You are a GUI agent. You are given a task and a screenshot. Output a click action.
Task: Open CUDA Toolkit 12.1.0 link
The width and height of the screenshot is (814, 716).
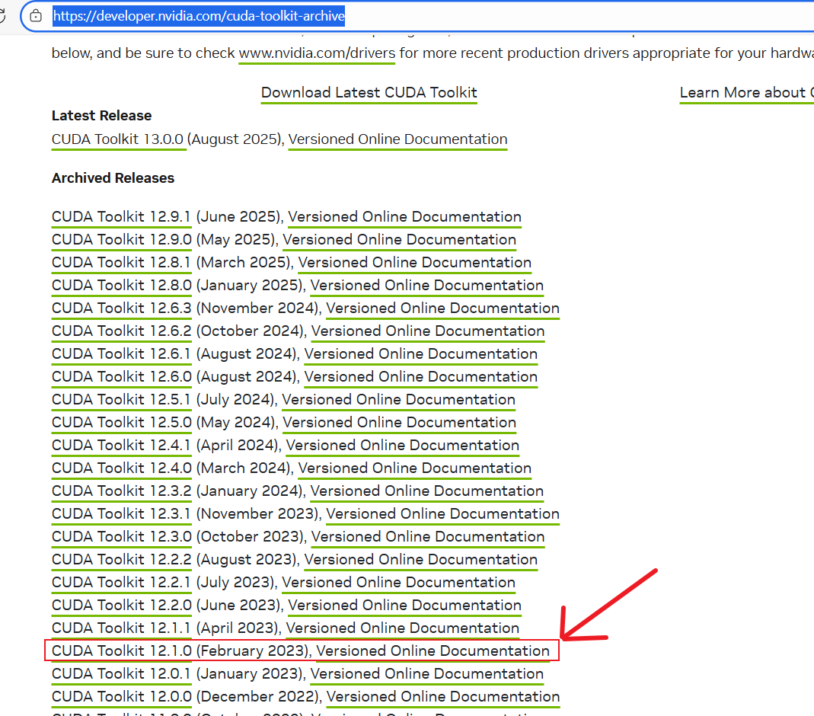click(122, 650)
